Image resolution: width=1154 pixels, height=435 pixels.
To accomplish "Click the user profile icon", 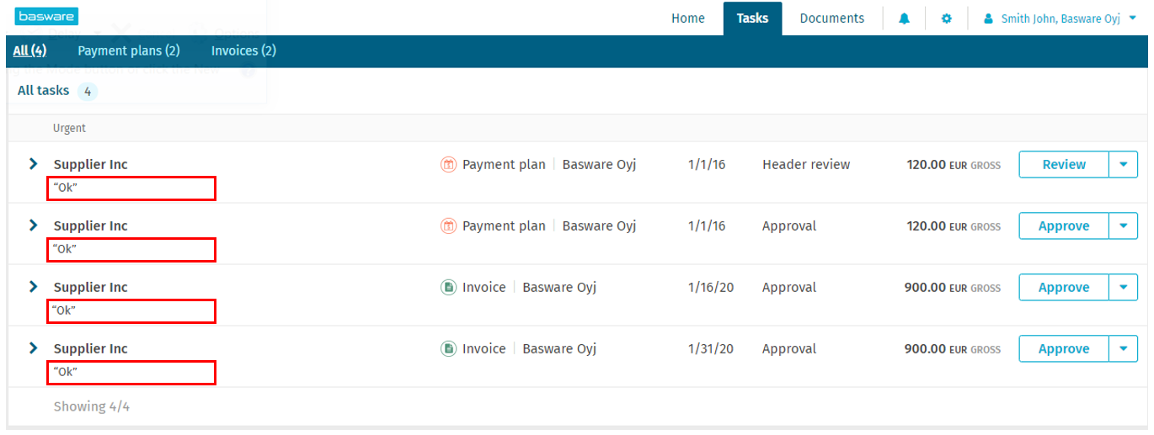I will [x=988, y=19].
